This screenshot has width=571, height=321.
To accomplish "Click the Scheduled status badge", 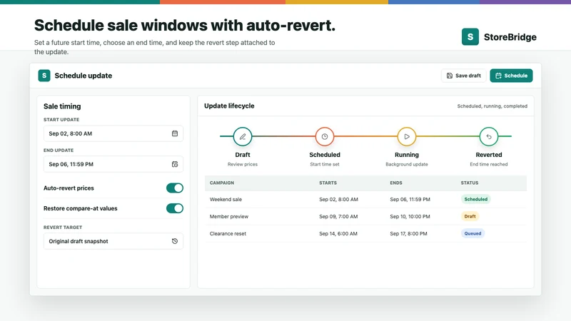I will pos(475,199).
